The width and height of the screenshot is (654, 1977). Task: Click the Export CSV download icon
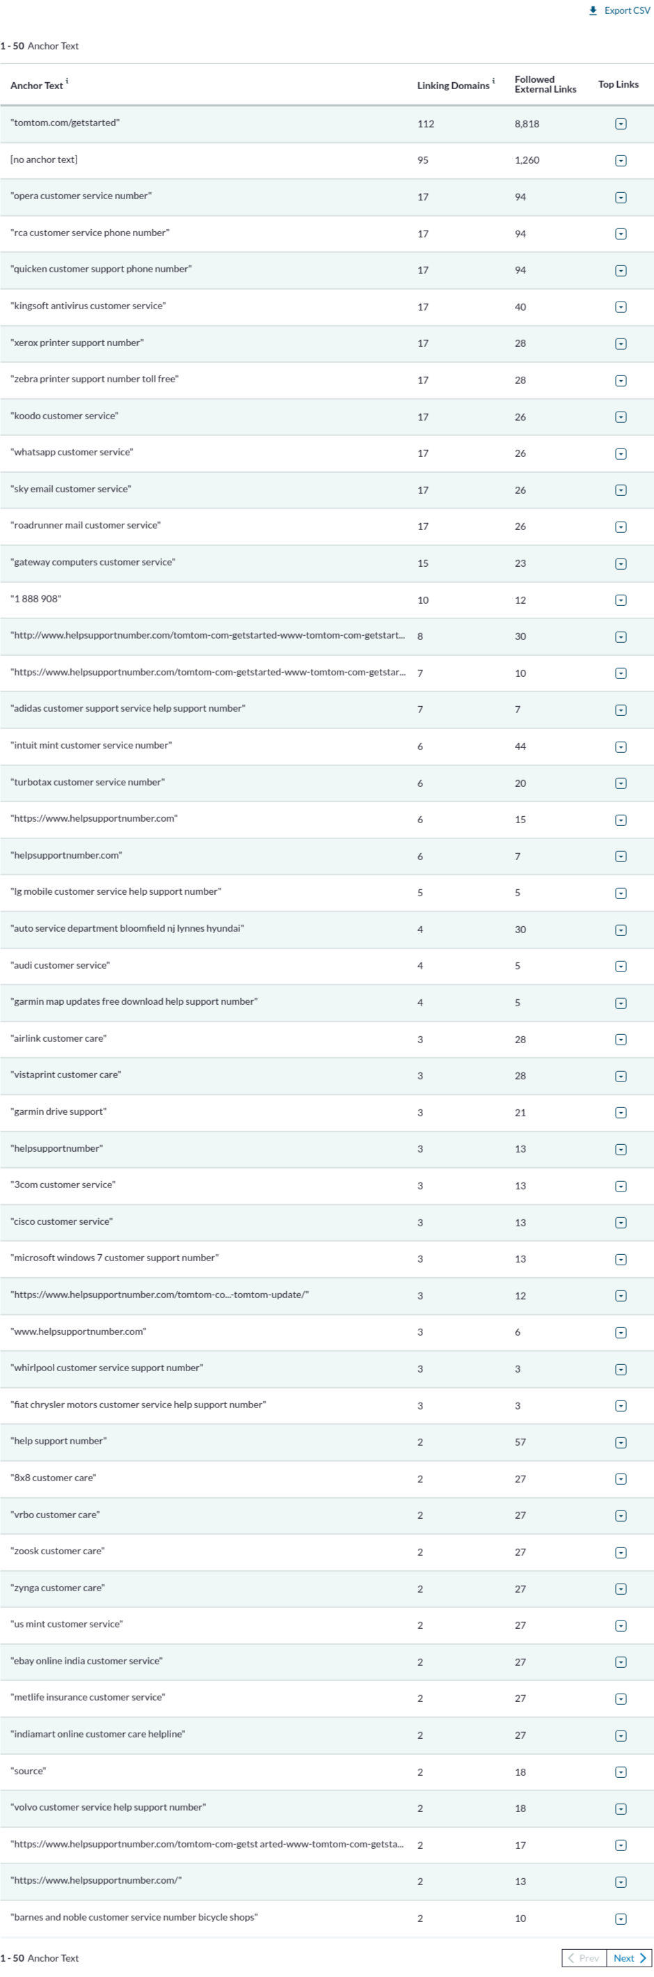point(593,10)
